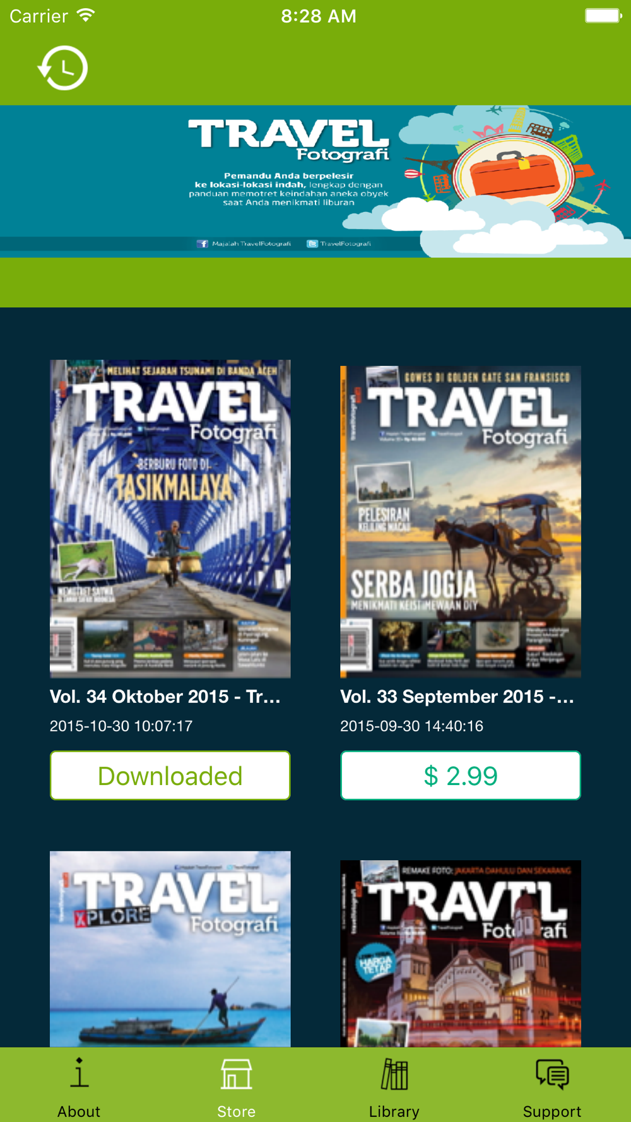Open the Remake Foto Jakarta cover
The width and height of the screenshot is (631, 1122).
(x=461, y=954)
